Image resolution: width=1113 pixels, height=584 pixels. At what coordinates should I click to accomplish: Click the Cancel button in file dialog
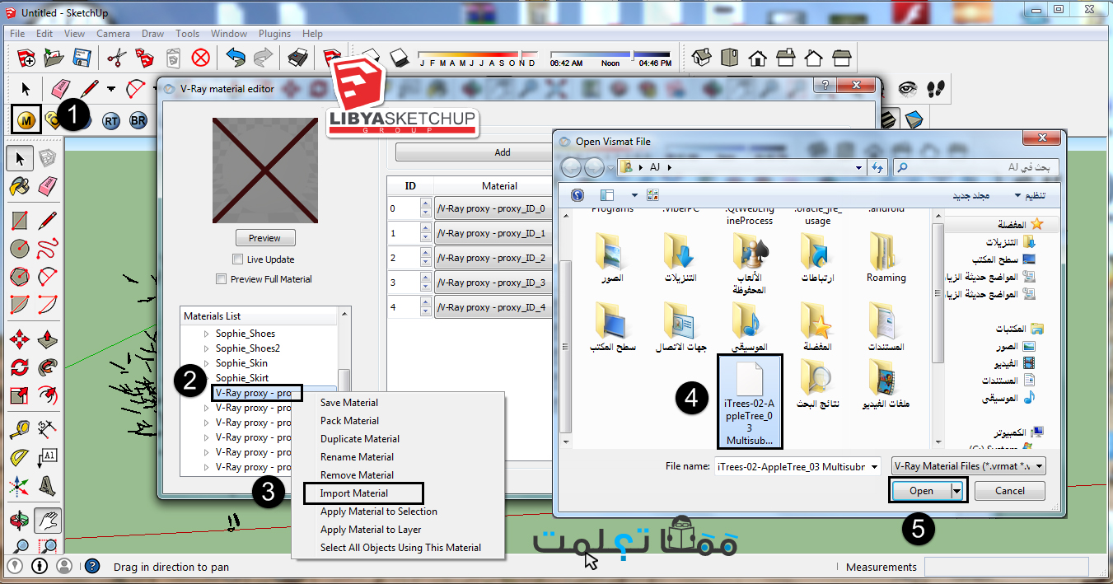[x=1010, y=491]
